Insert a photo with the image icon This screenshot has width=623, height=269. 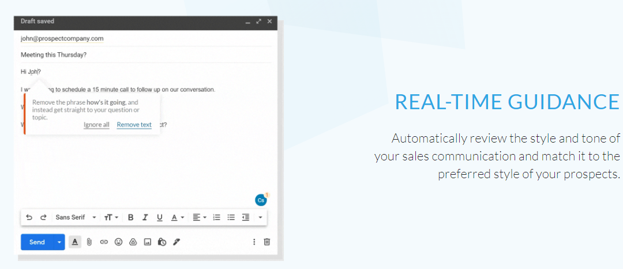click(x=148, y=241)
